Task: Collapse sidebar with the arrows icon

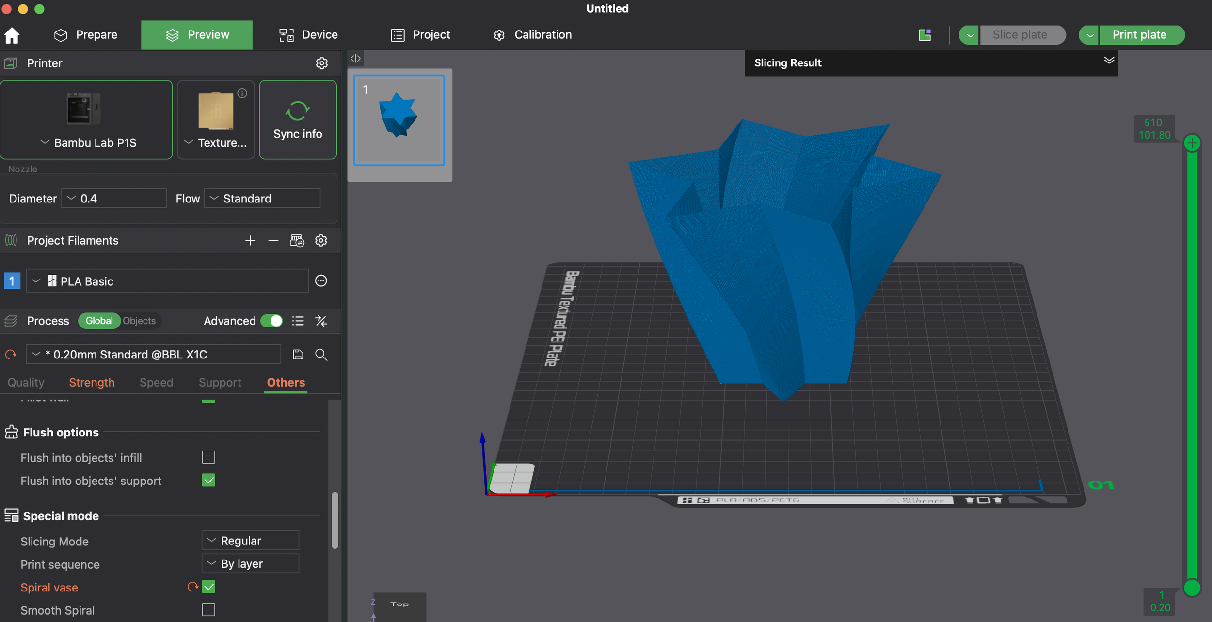Action: pos(355,58)
